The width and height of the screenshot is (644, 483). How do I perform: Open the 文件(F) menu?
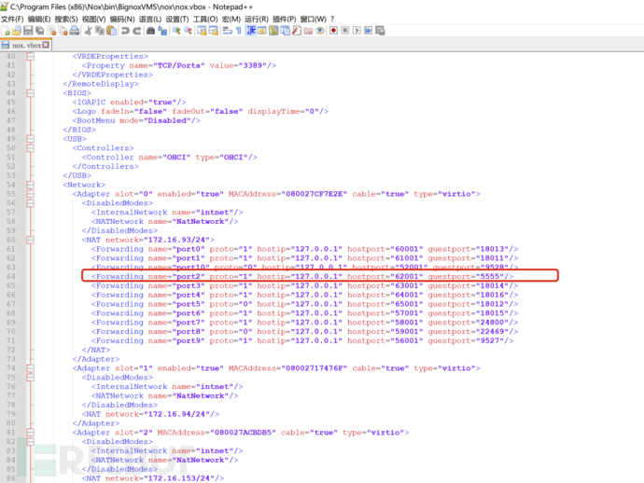(x=12, y=20)
